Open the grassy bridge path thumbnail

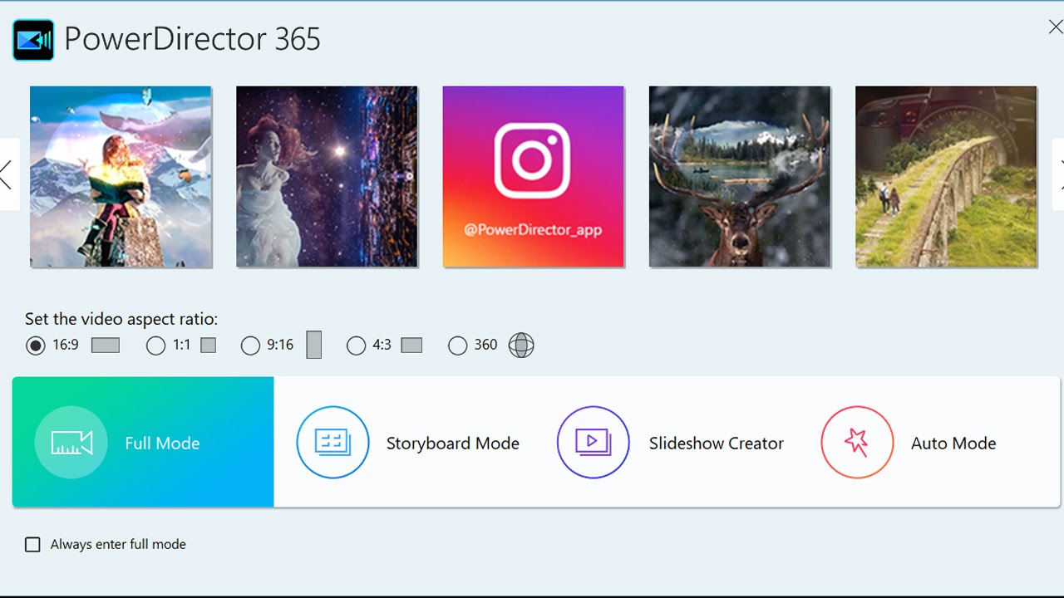pyautogui.click(x=946, y=177)
